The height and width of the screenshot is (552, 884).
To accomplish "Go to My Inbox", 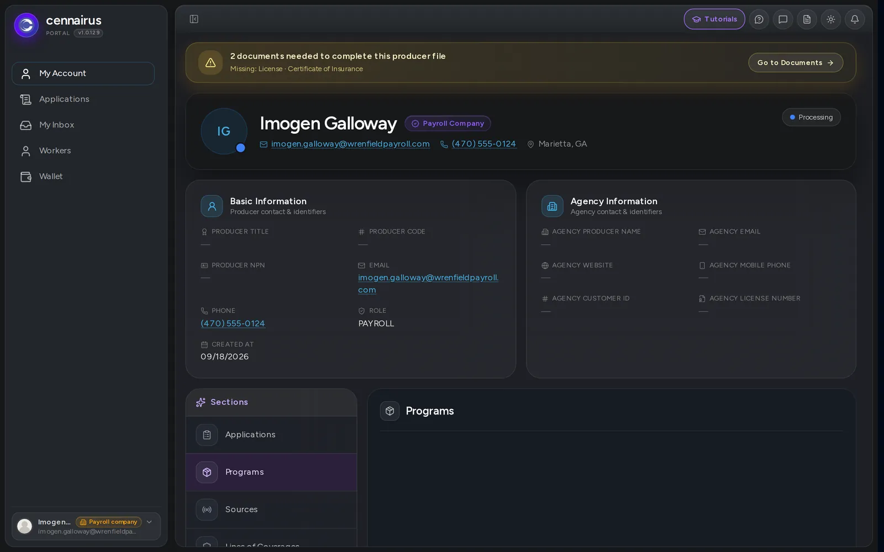I will pos(83,125).
